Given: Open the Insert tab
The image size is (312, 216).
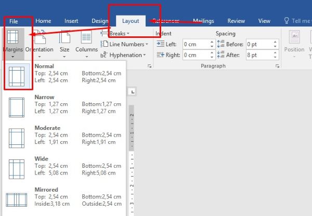Looking at the screenshot, I should [x=71, y=21].
